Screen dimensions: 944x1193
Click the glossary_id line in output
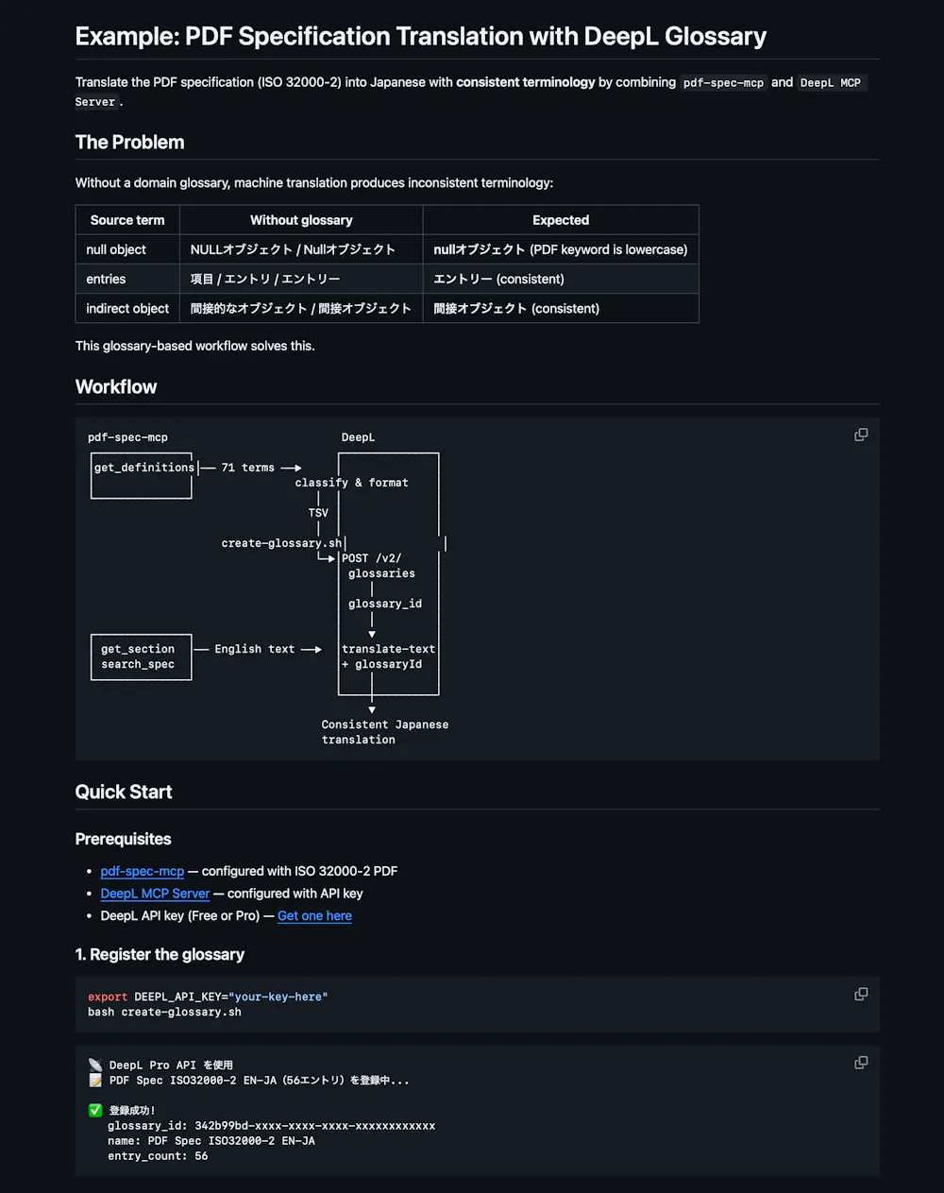[x=271, y=1126]
